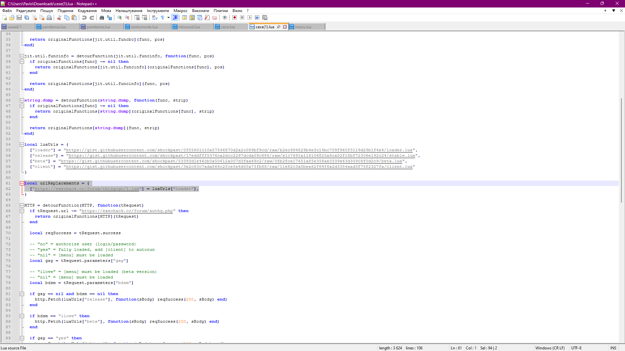Toggle user defined language panel icon
625x351 pixels.
coord(185,18)
